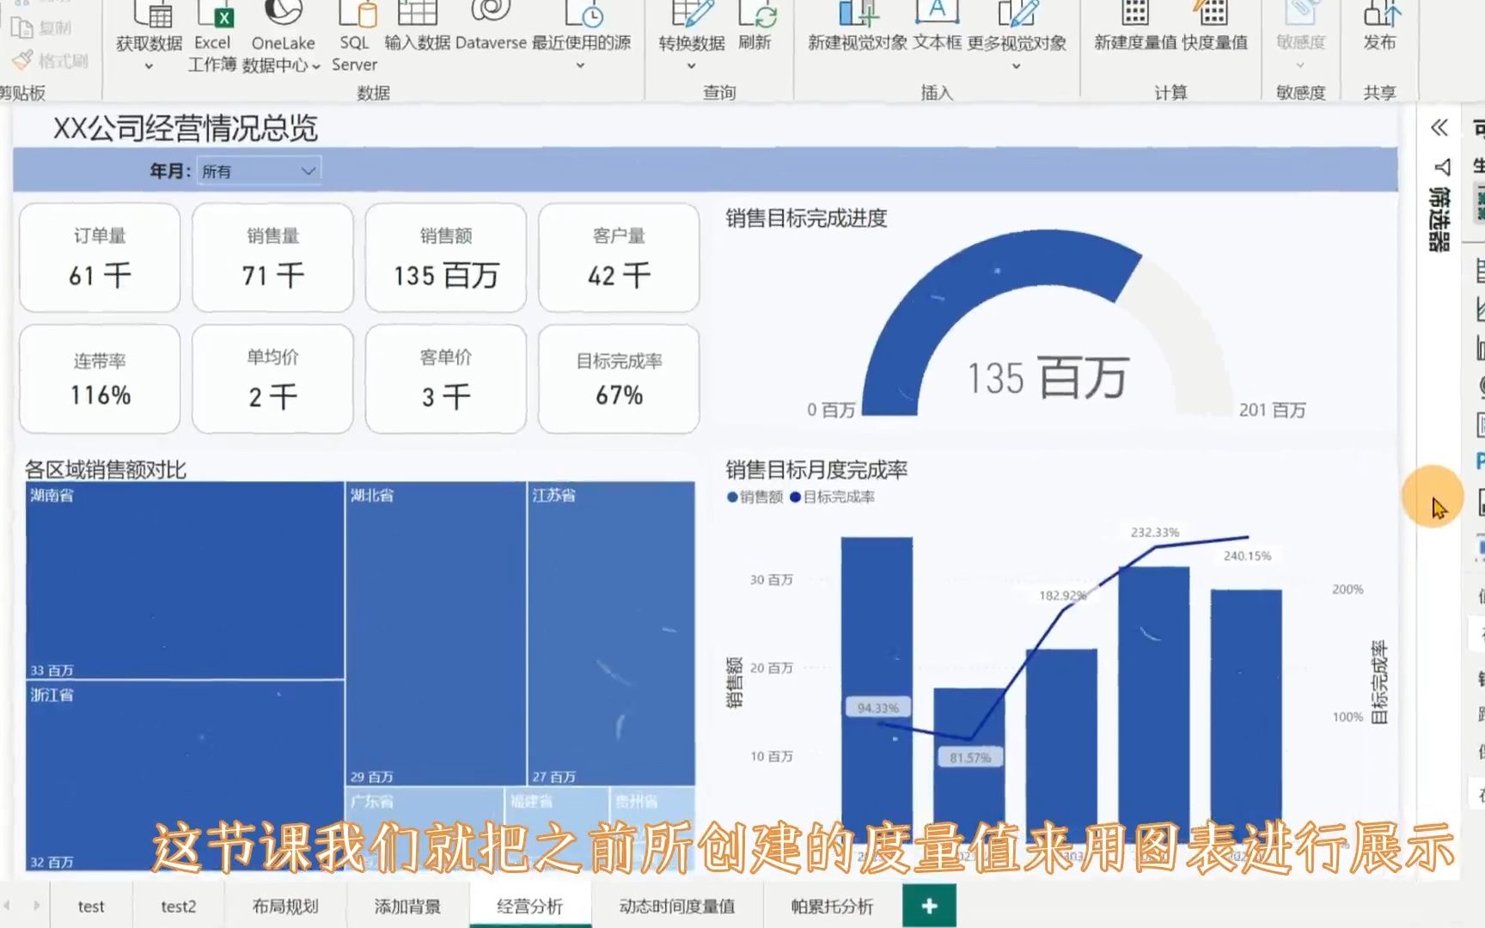1485x928 pixels.
Task: Create 新建度量值 measure
Action: (x=1135, y=27)
